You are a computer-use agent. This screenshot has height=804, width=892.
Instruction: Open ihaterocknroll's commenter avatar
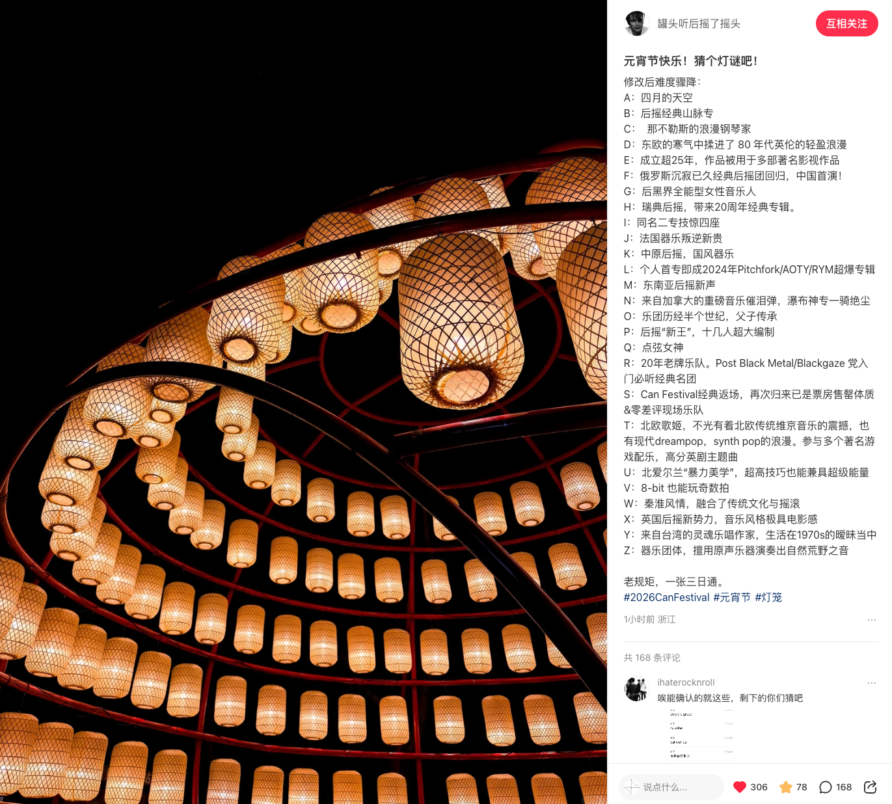636,689
